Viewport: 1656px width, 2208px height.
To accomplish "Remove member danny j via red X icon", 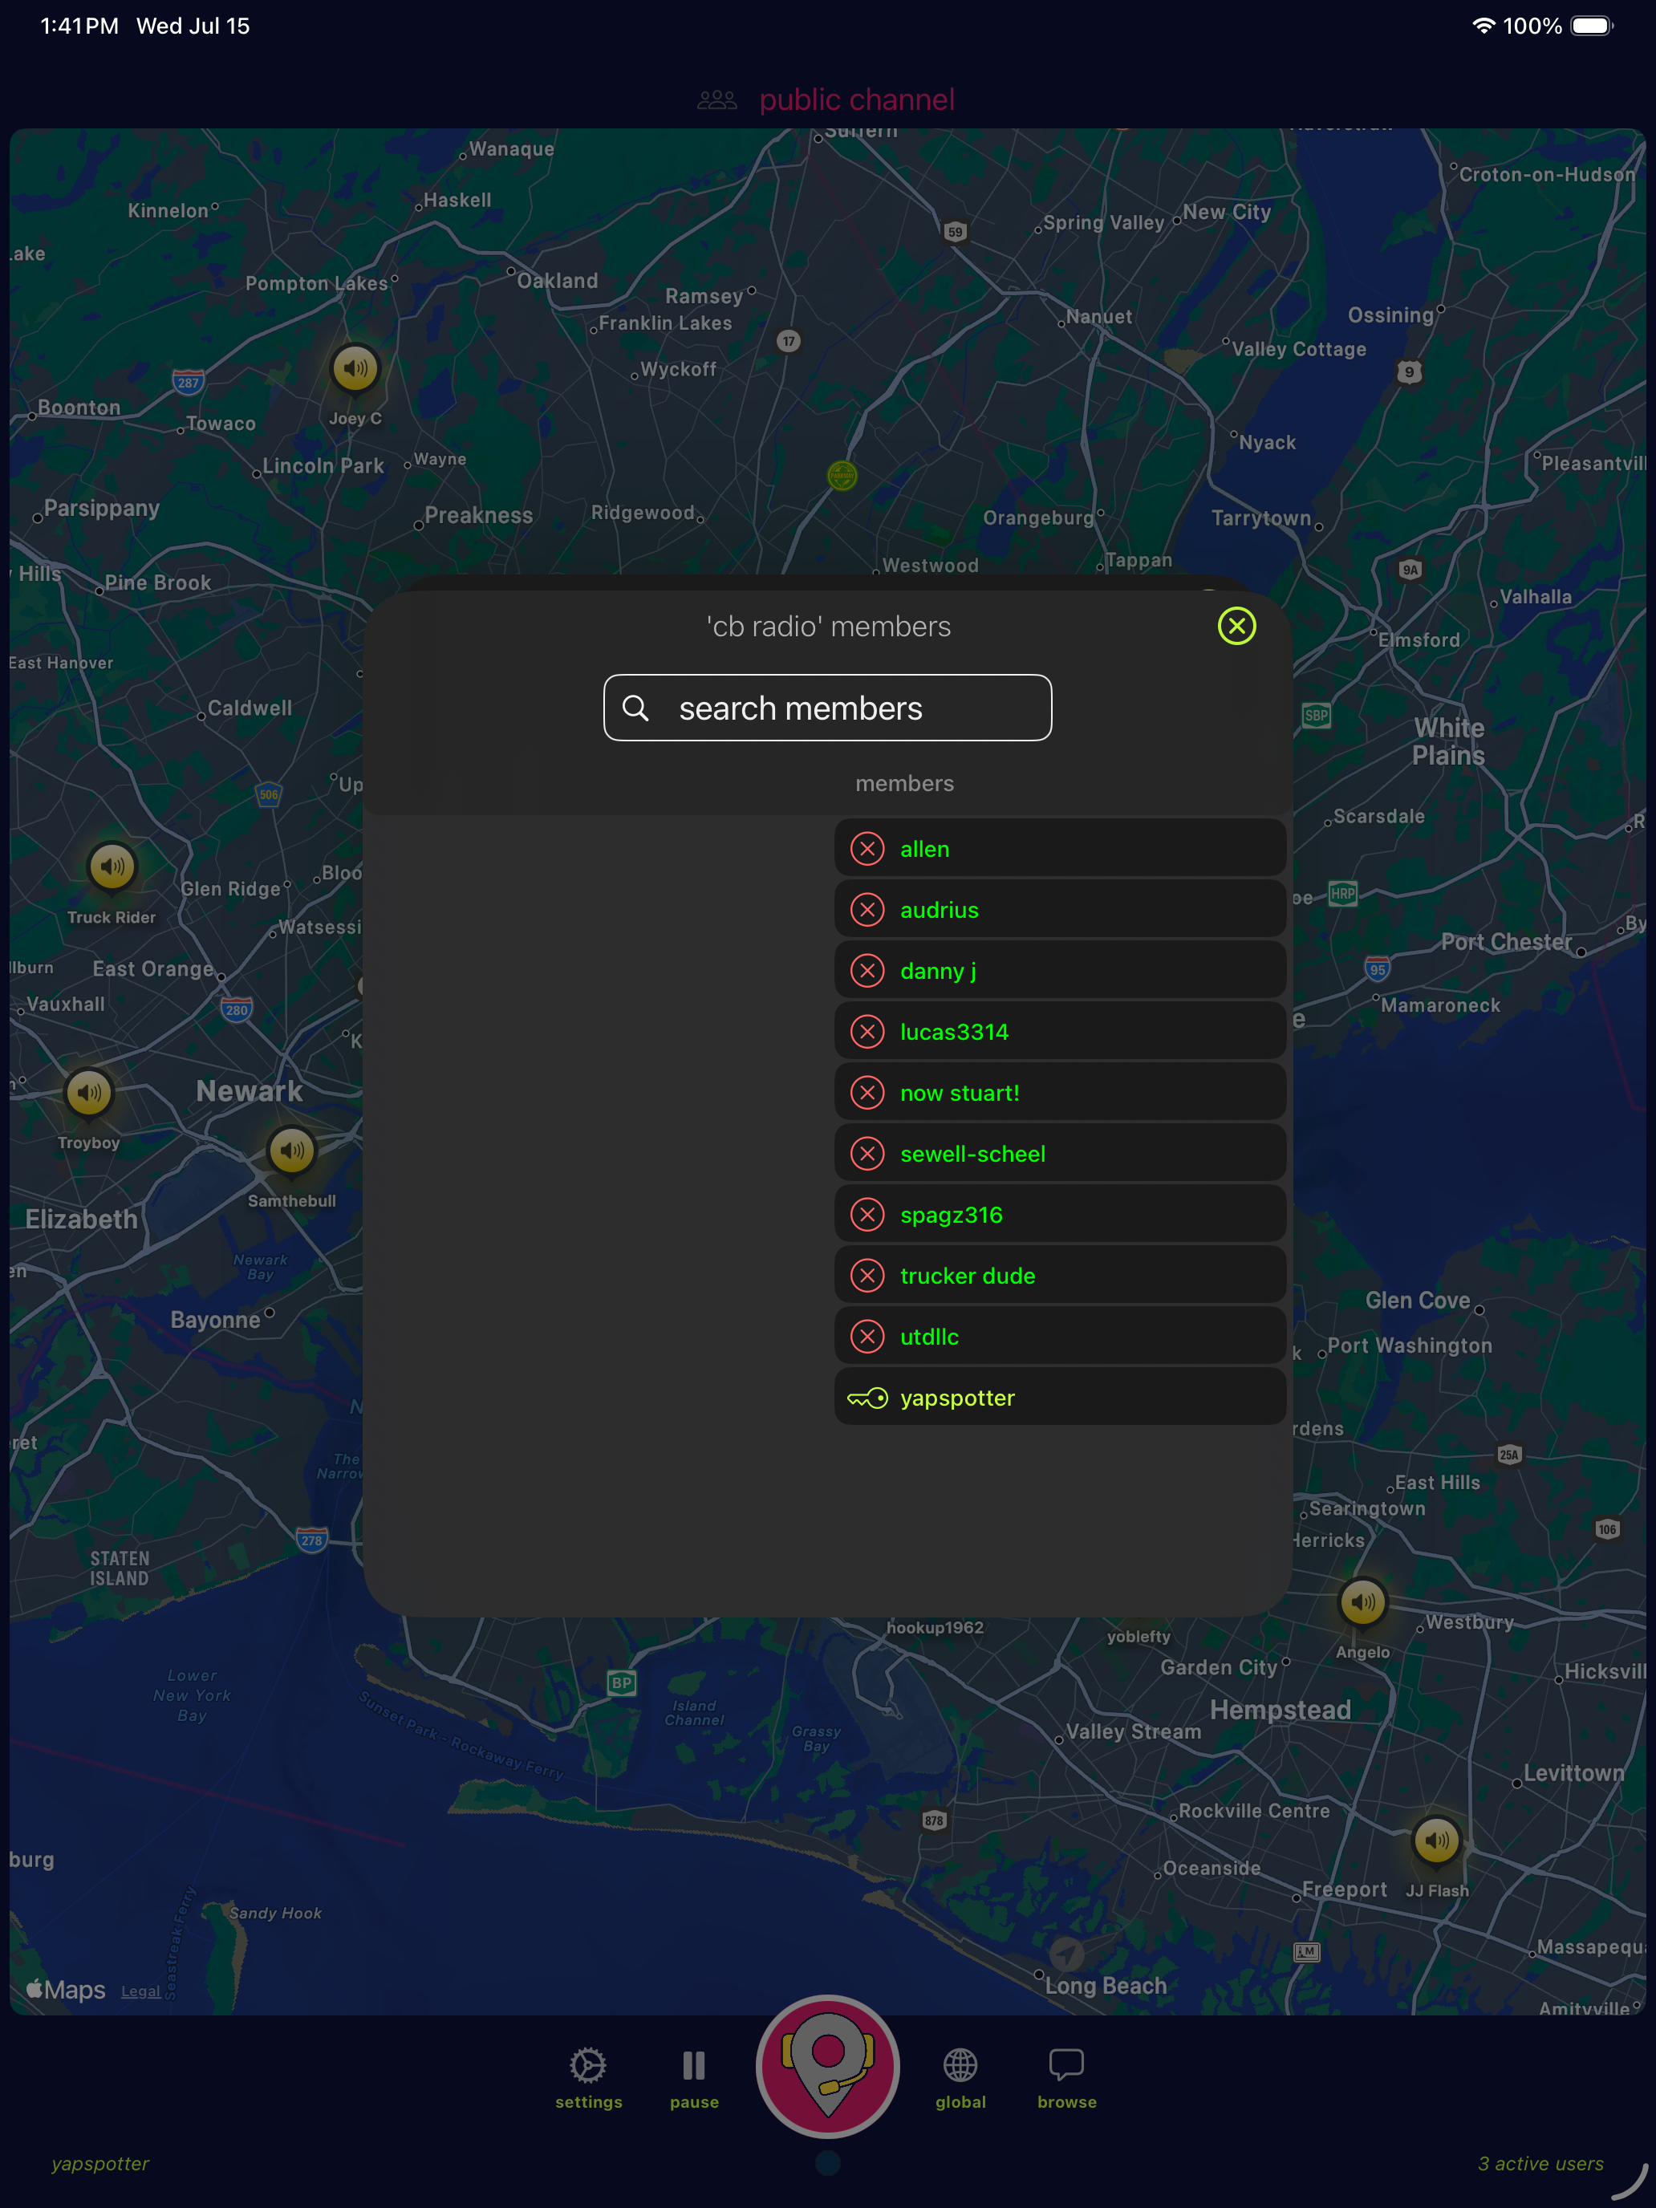I will 867,970.
